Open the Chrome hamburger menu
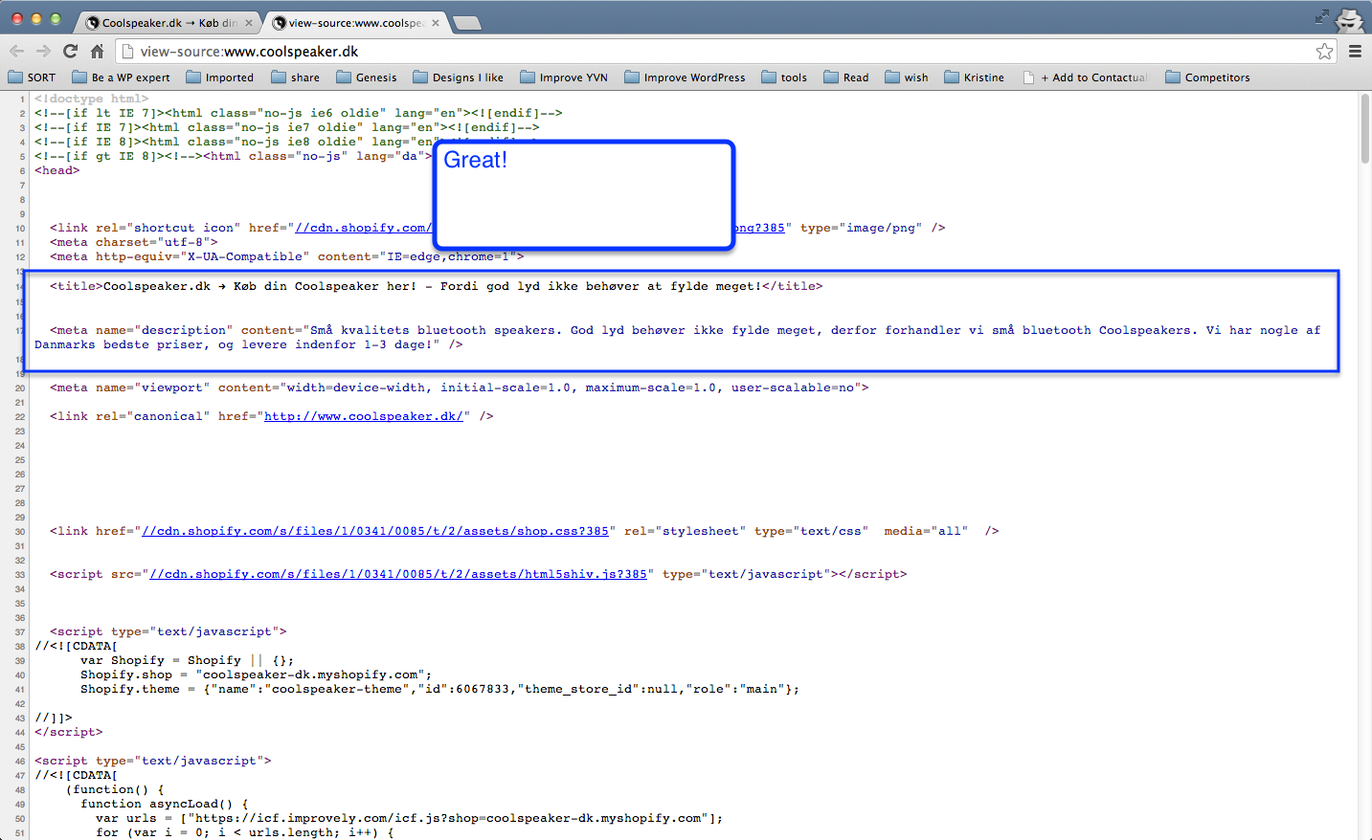The width and height of the screenshot is (1372, 840). pos(1355,52)
